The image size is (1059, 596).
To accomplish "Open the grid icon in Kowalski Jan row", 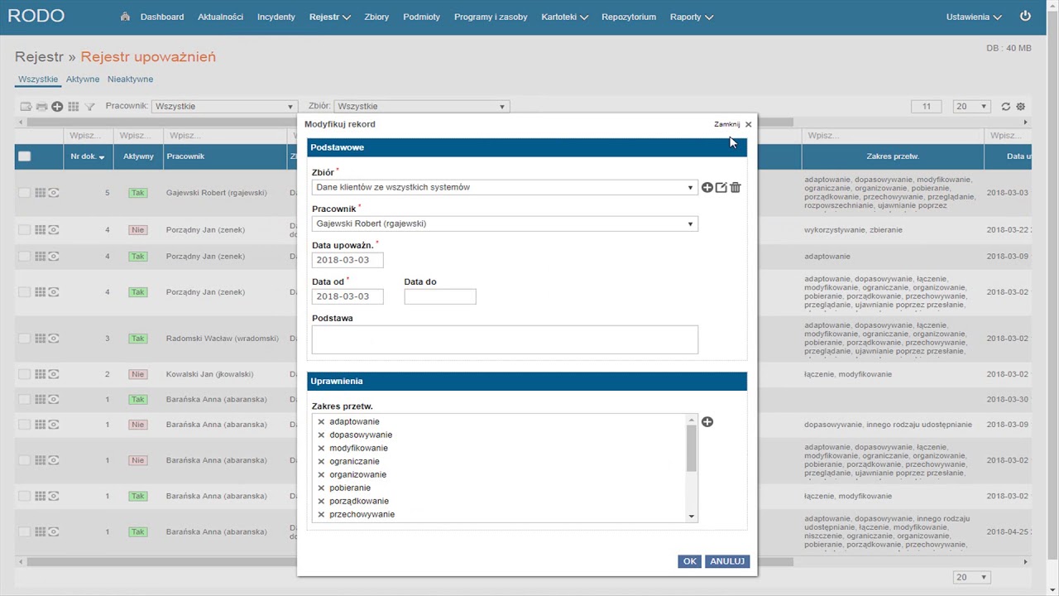I will pyautogui.click(x=40, y=375).
